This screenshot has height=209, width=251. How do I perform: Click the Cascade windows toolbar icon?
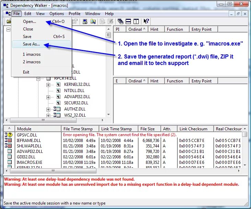(x=121, y=21)
